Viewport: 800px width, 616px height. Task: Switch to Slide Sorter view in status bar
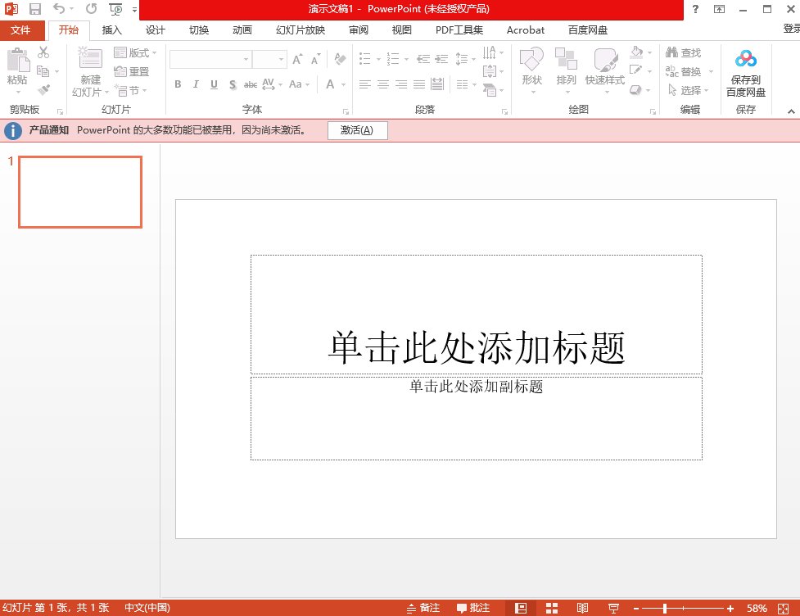[x=552, y=607]
